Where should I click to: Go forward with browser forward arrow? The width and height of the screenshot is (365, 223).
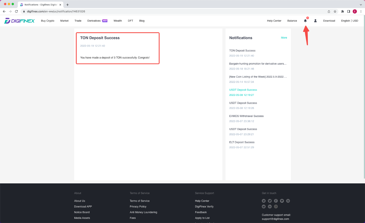coord(10,11)
